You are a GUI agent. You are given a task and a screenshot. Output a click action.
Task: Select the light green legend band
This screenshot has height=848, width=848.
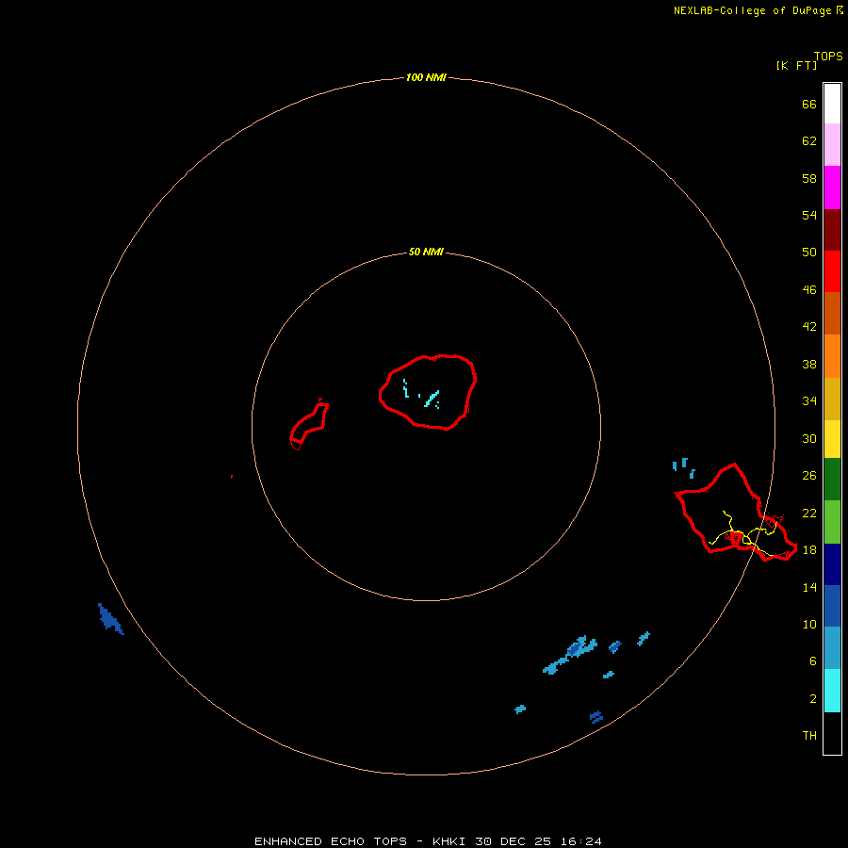pos(832,522)
